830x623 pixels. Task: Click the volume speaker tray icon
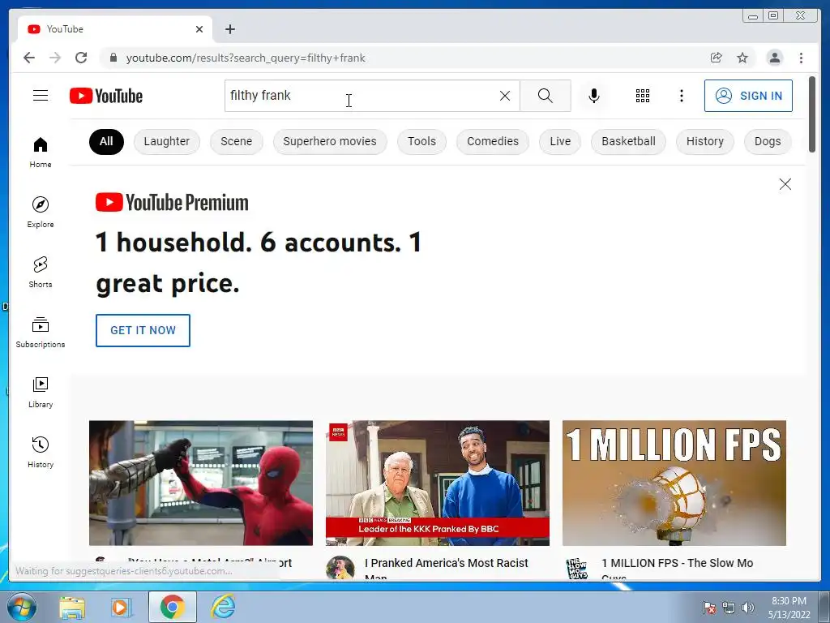pos(747,608)
